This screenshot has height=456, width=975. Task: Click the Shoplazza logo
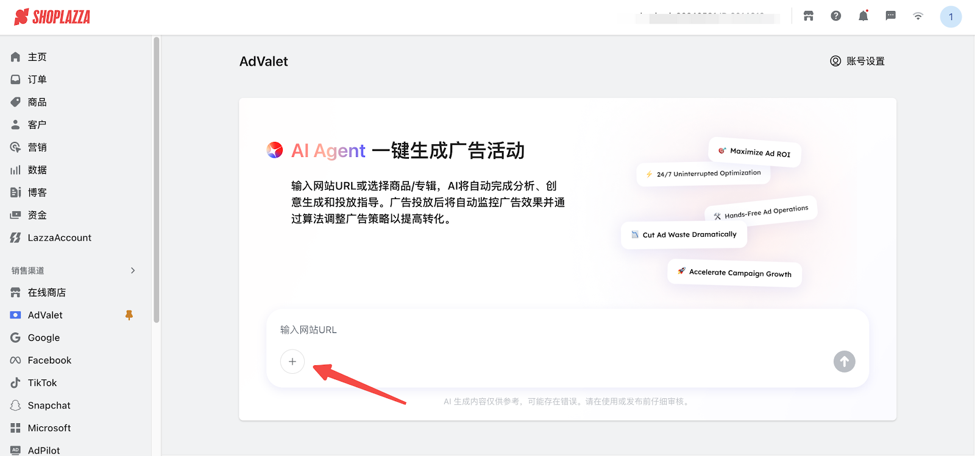pyautogui.click(x=52, y=17)
